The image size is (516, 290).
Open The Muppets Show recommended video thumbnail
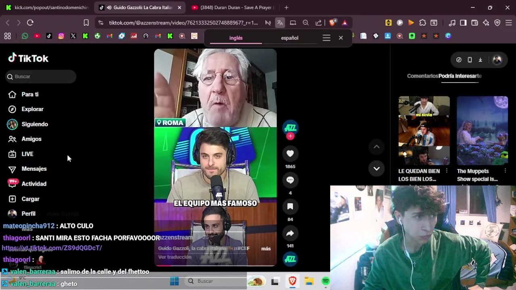(482, 130)
